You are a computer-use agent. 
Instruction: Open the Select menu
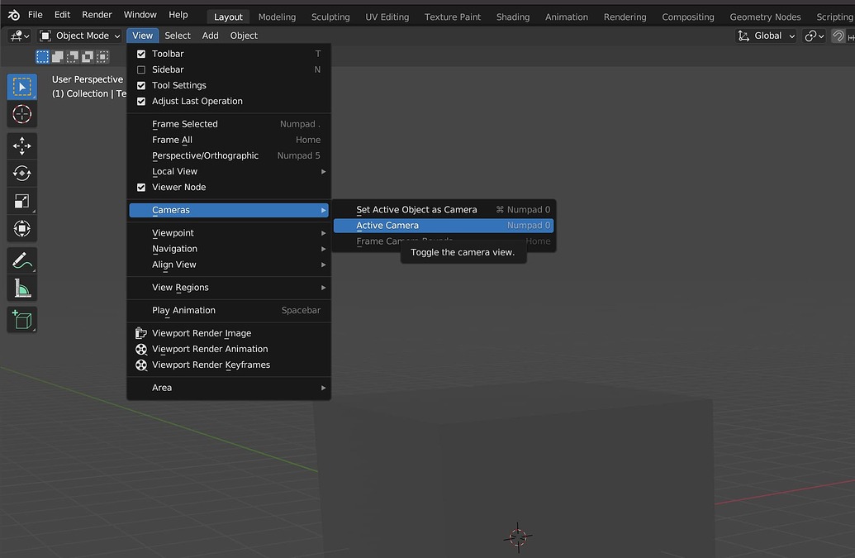tap(178, 36)
